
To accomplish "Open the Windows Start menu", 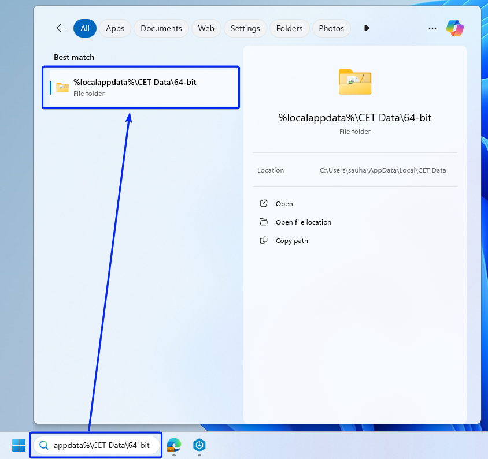I will click(x=19, y=445).
